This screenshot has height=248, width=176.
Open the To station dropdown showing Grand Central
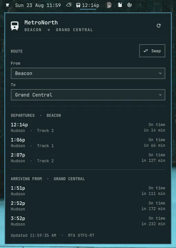[88, 95]
